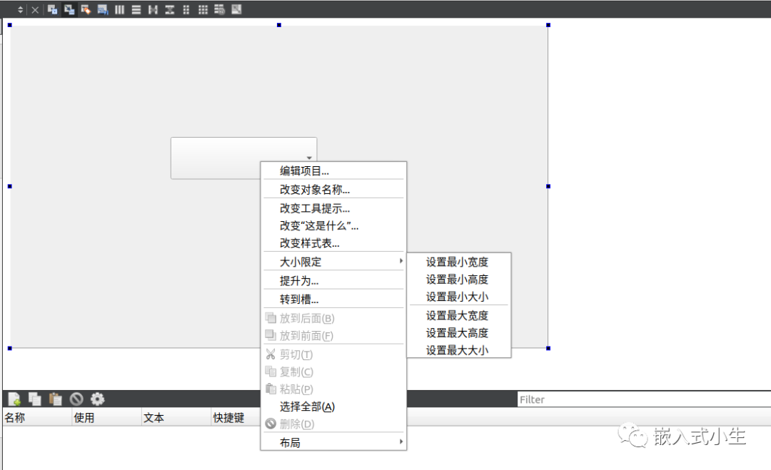
Task: Apply Lay Out Vertically to the form
Action: pos(136,9)
